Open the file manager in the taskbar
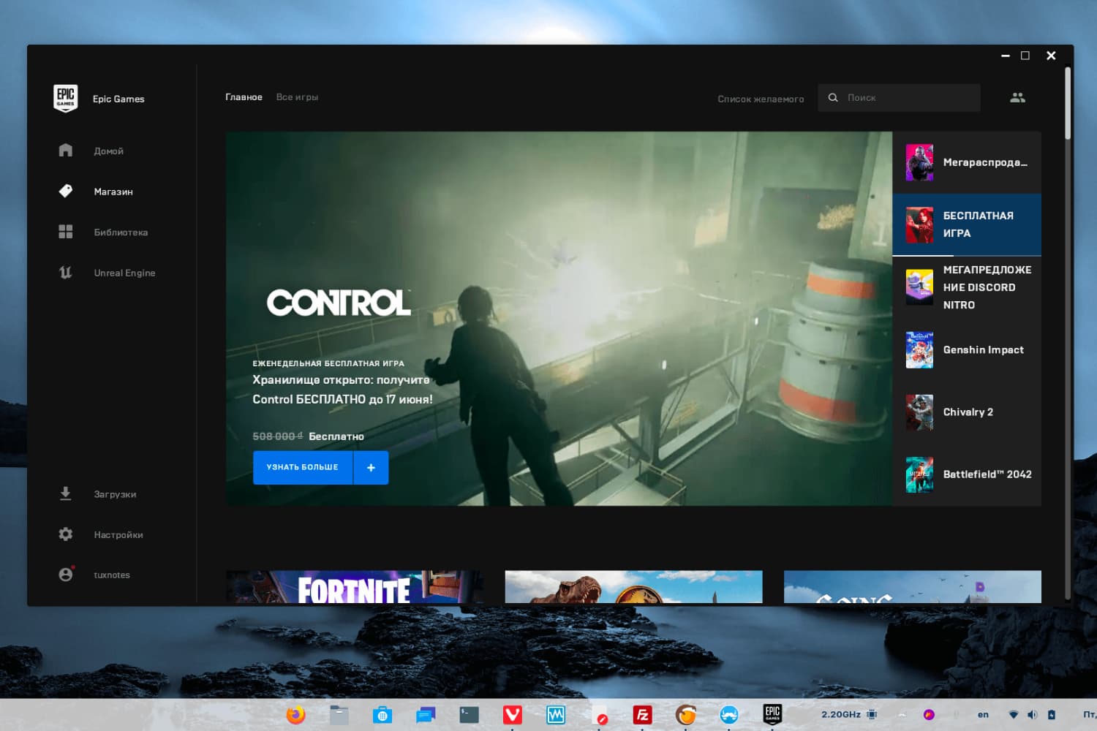 click(339, 714)
